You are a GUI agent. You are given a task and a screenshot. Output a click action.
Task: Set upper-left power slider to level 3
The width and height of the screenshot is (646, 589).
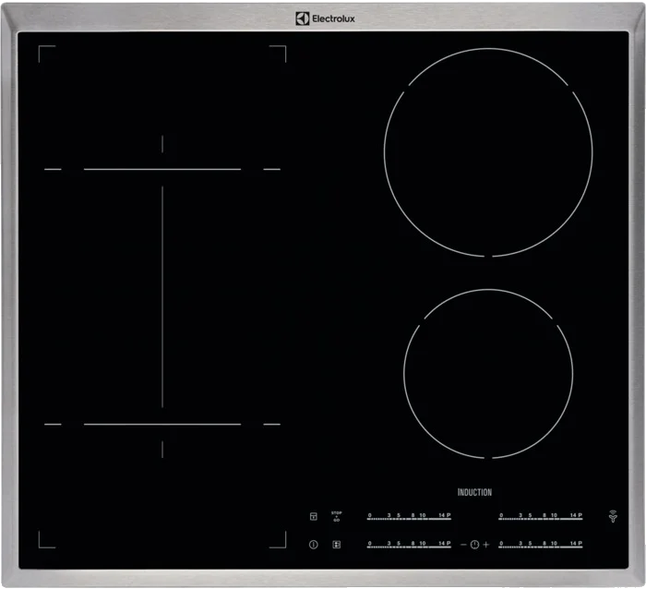tap(389, 517)
